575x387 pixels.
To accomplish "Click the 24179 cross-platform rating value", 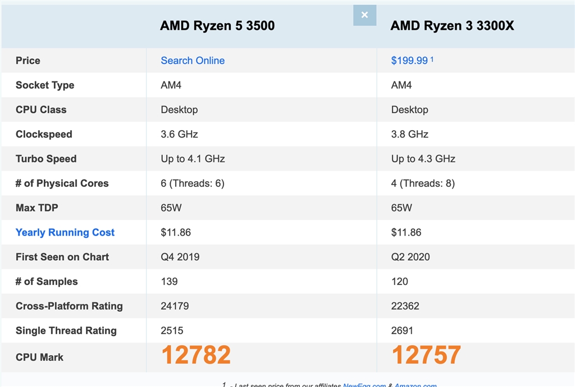I will pos(175,306).
